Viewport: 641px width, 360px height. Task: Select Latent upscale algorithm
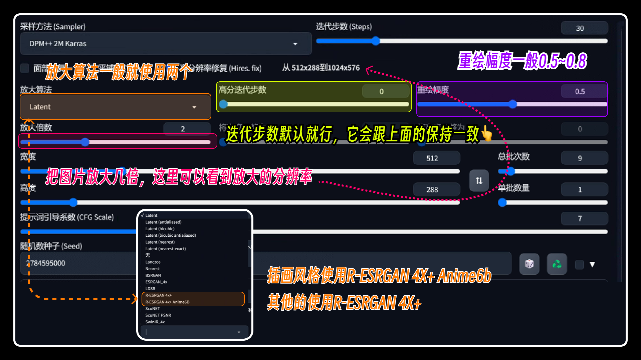click(x=152, y=215)
